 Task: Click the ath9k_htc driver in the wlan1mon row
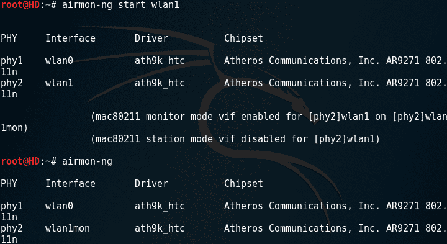160,228
